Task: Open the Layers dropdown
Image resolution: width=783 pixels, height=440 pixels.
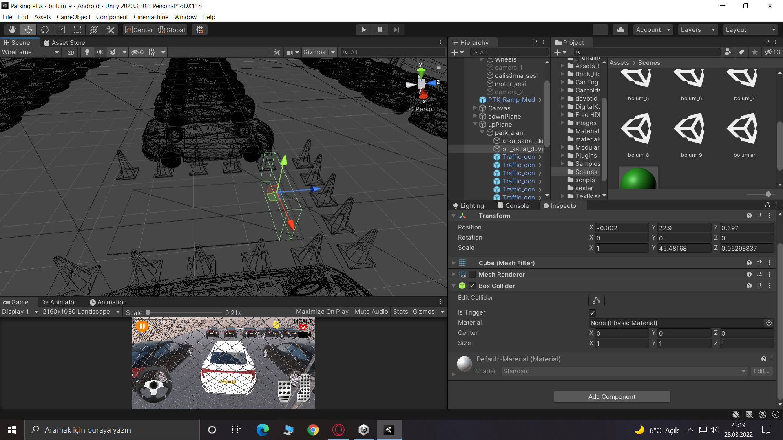Action: 698,30
